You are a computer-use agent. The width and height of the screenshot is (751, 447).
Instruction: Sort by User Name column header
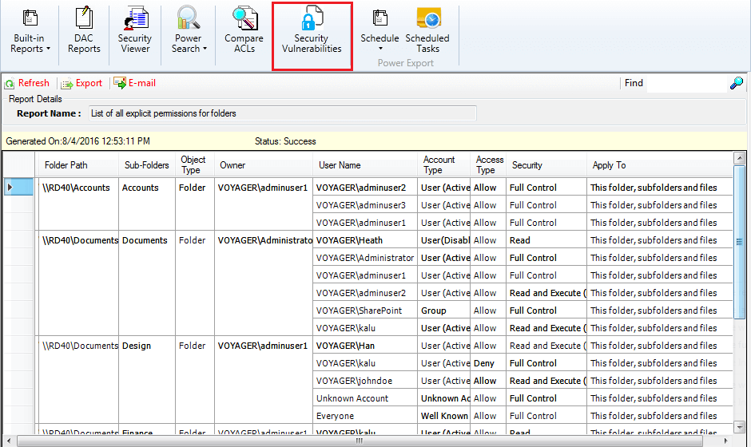[365, 165]
